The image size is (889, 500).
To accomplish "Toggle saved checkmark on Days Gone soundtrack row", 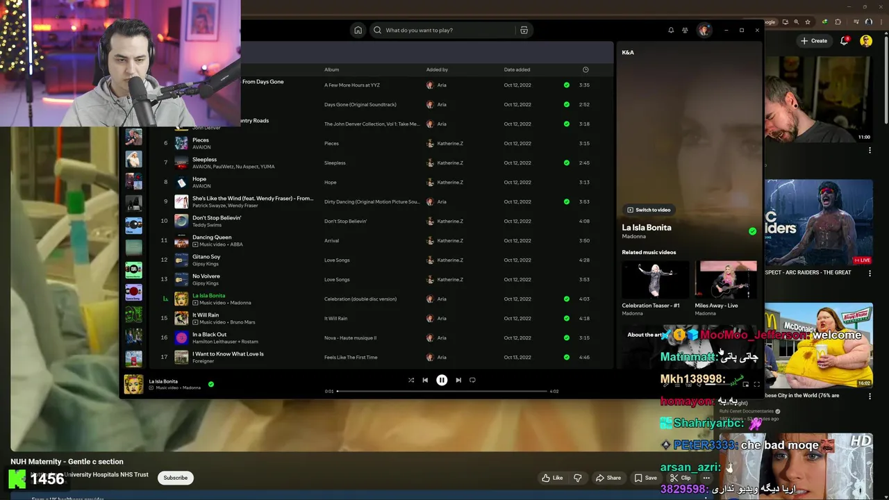I will (x=567, y=104).
